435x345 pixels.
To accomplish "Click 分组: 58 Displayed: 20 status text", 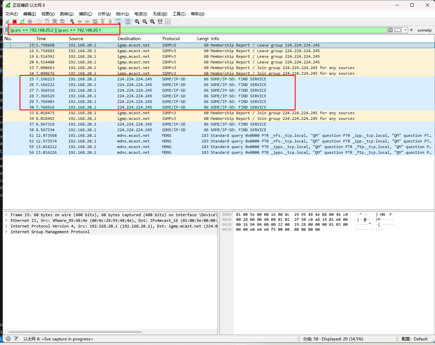I will [x=333, y=339].
